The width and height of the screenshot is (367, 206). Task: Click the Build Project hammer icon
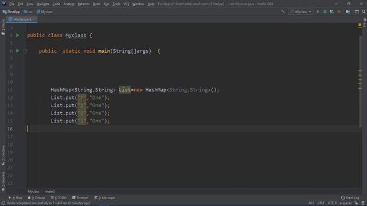coord(283,11)
